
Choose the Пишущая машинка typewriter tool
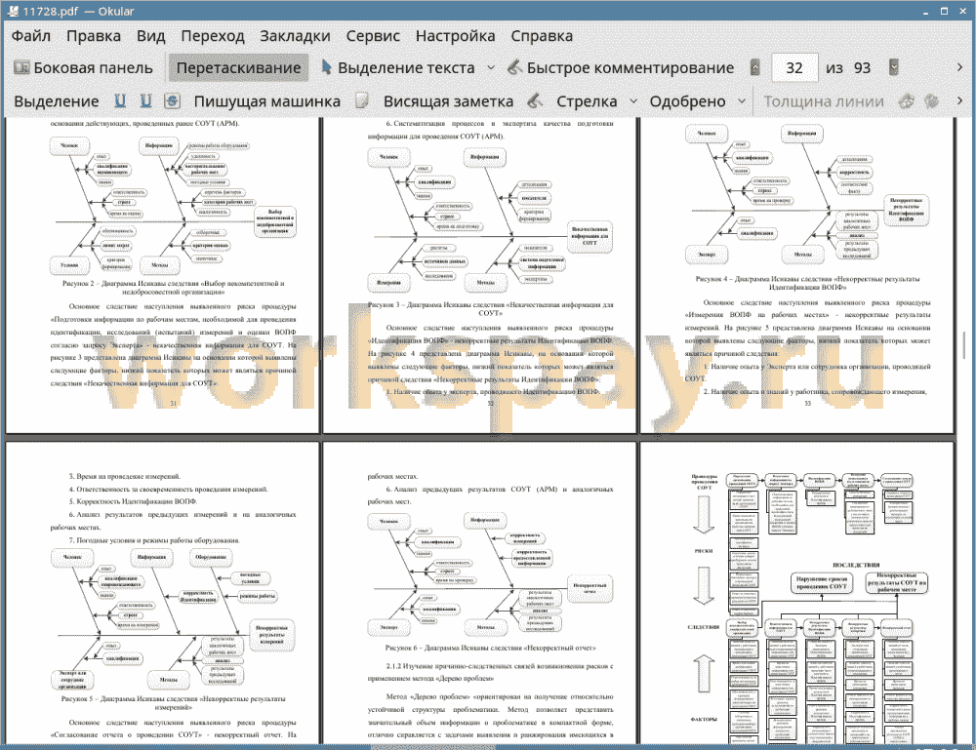click(267, 101)
